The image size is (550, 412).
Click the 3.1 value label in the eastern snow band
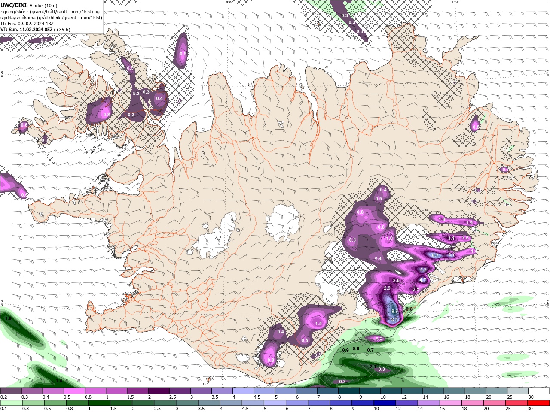(x=451, y=238)
